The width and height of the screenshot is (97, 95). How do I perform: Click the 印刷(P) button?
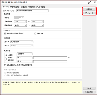(89, 9)
